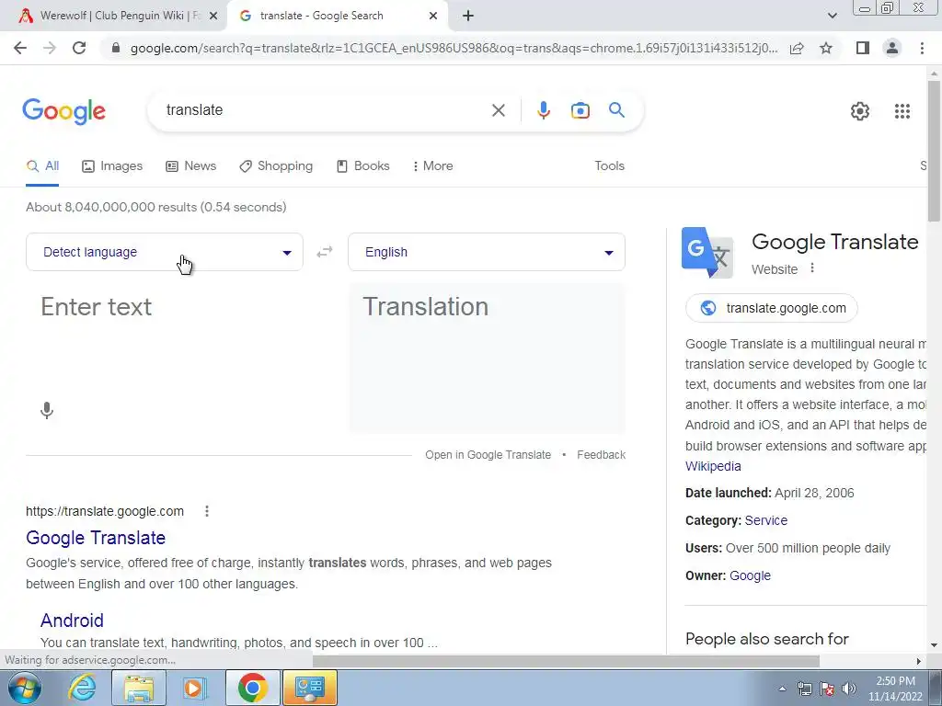The width and height of the screenshot is (942, 706).
Task: Switch to Images results
Action: (x=112, y=166)
